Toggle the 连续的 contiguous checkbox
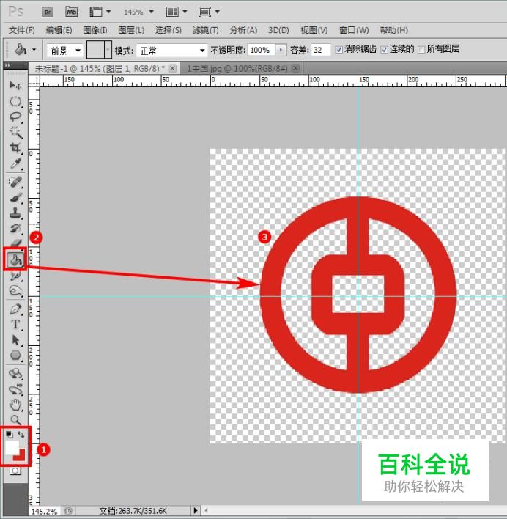This screenshot has width=507, height=519. (384, 50)
